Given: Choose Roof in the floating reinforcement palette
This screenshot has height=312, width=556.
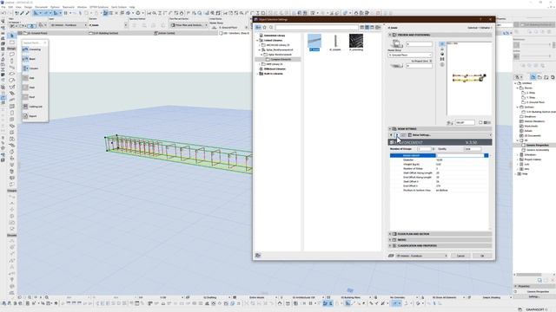Looking at the screenshot, I should click(32, 97).
